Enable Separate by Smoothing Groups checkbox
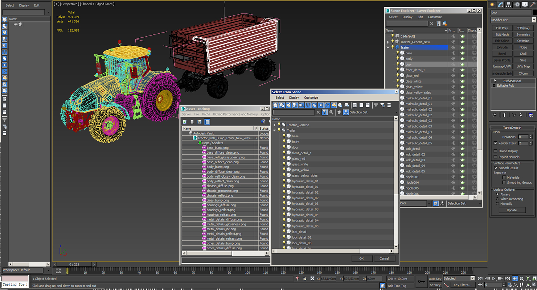This screenshot has height=290, width=537. [x=504, y=182]
